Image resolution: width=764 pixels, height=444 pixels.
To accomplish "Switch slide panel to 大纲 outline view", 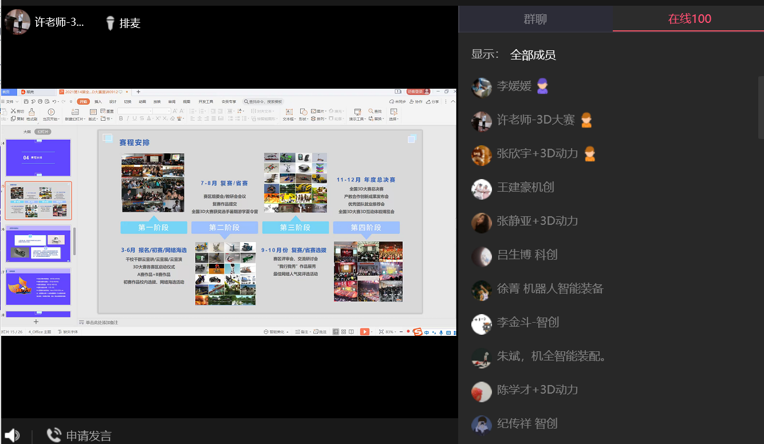I will 27,132.
